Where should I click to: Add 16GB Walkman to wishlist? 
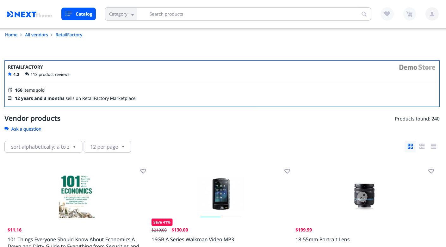coord(287,171)
